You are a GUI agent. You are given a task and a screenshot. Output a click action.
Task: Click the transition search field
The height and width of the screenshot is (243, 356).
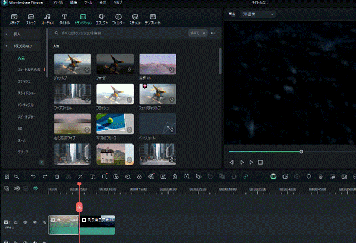tap(120, 33)
